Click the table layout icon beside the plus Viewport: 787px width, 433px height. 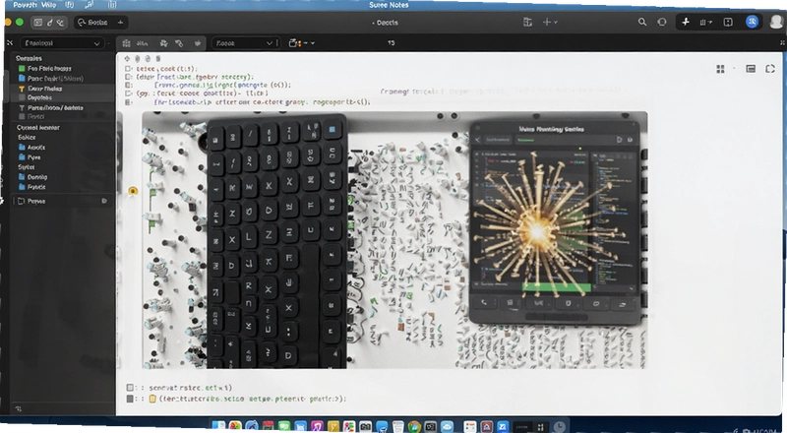point(527,22)
